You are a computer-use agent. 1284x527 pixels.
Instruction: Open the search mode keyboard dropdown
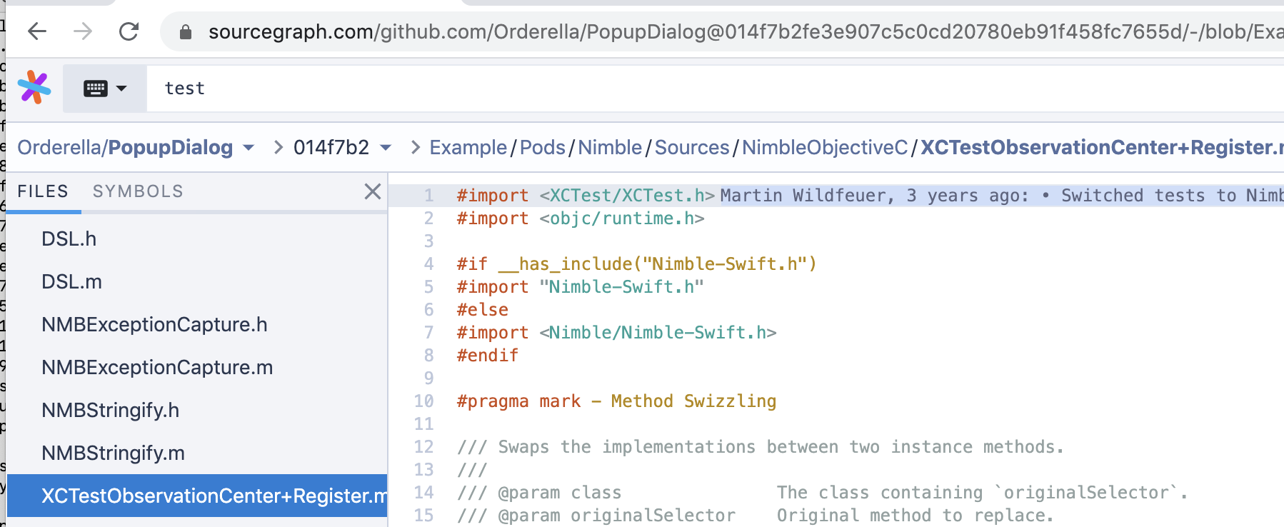[105, 89]
